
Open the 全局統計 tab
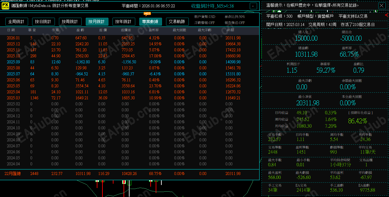(x=16, y=22)
